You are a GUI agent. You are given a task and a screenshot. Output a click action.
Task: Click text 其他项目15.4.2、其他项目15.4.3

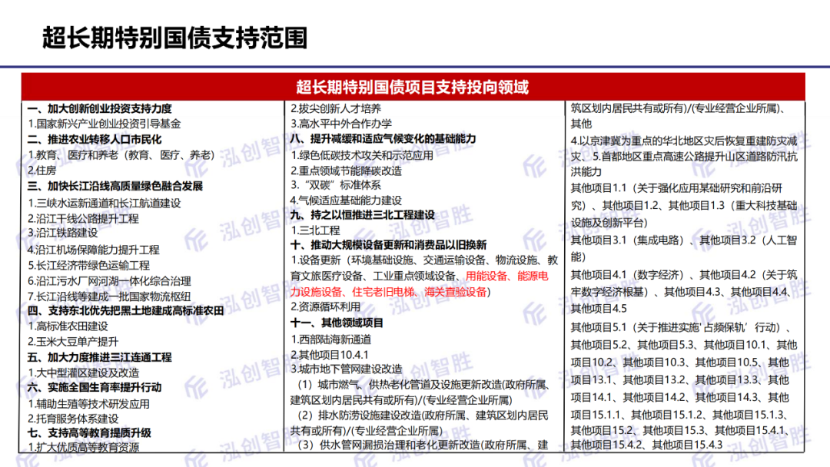(x=646, y=445)
